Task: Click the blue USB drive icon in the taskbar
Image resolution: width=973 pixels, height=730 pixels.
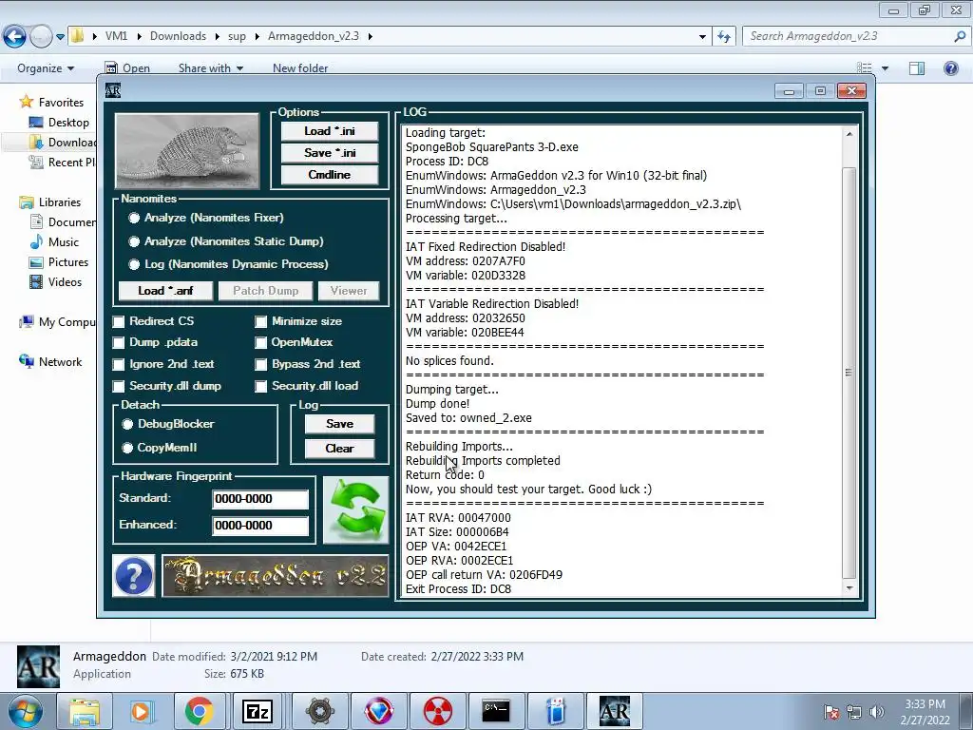Action: pos(555,711)
